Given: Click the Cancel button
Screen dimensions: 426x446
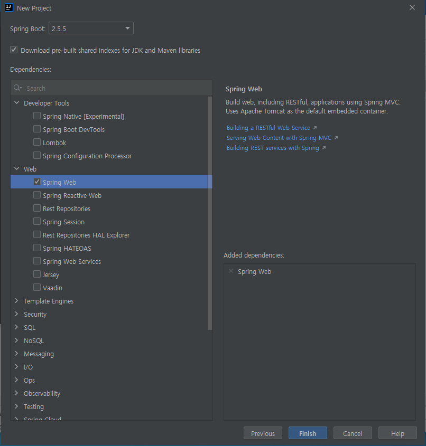Looking at the screenshot, I should click(353, 433).
